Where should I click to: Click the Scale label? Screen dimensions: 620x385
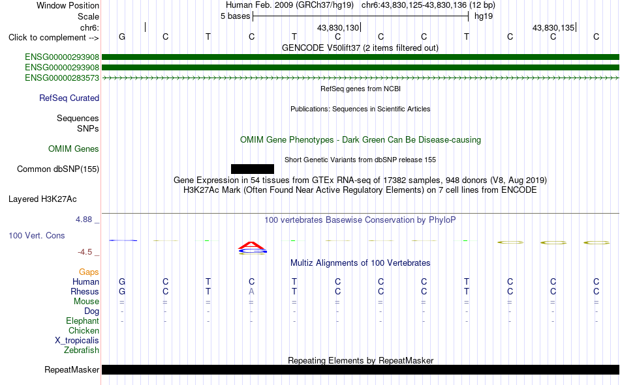click(x=88, y=16)
